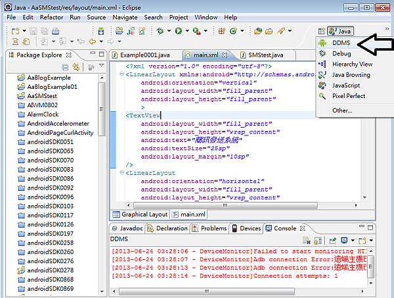Click the Open Perspective icon
394x298 pixels.
321,31
